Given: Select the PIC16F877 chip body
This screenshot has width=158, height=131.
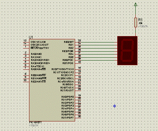Looking at the screenshot, I should click(52, 80).
